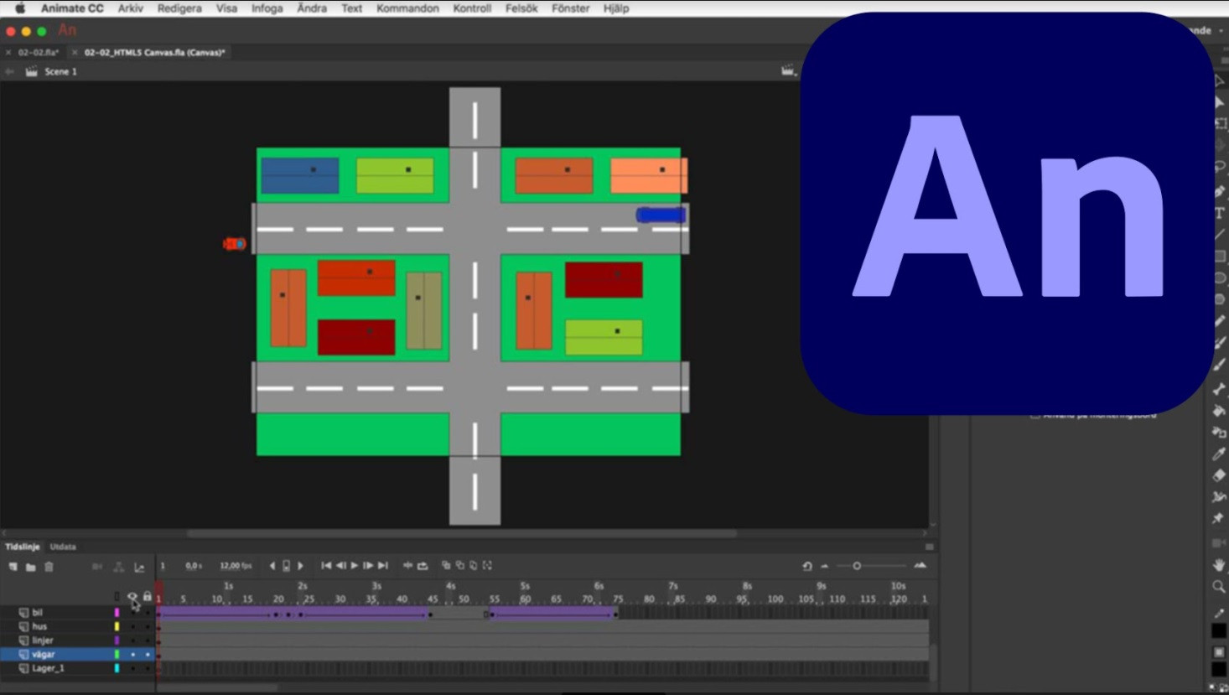Select the Subselection arrow tool
Viewport: 1229px width, 695px height.
[1220, 102]
